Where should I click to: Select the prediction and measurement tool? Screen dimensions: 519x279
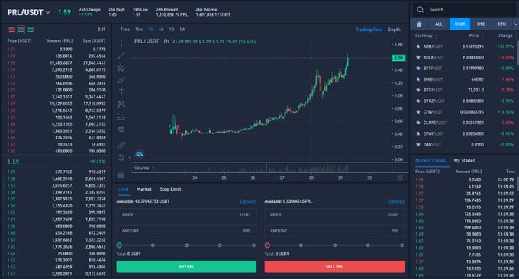(x=121, y=117)
